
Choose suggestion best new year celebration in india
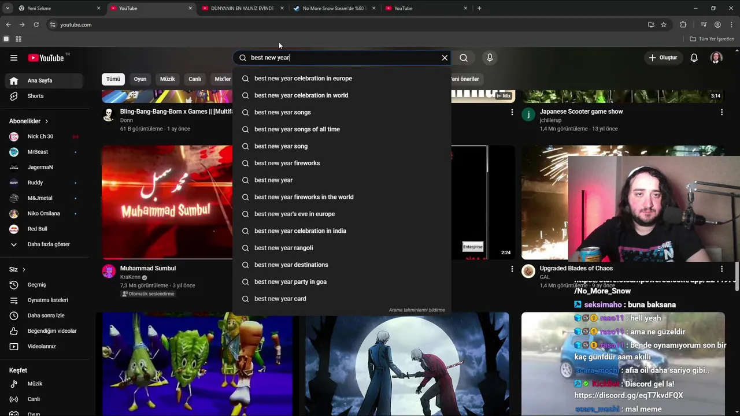pos(342,231)
